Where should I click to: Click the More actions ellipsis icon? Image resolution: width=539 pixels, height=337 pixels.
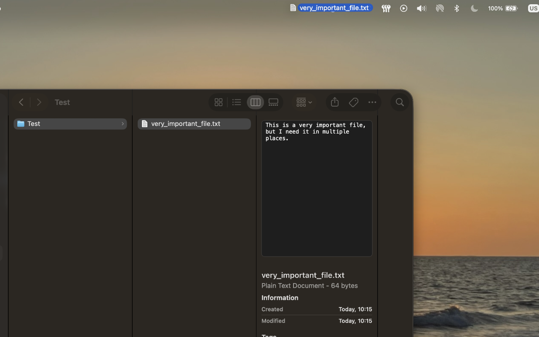[372, 102]
